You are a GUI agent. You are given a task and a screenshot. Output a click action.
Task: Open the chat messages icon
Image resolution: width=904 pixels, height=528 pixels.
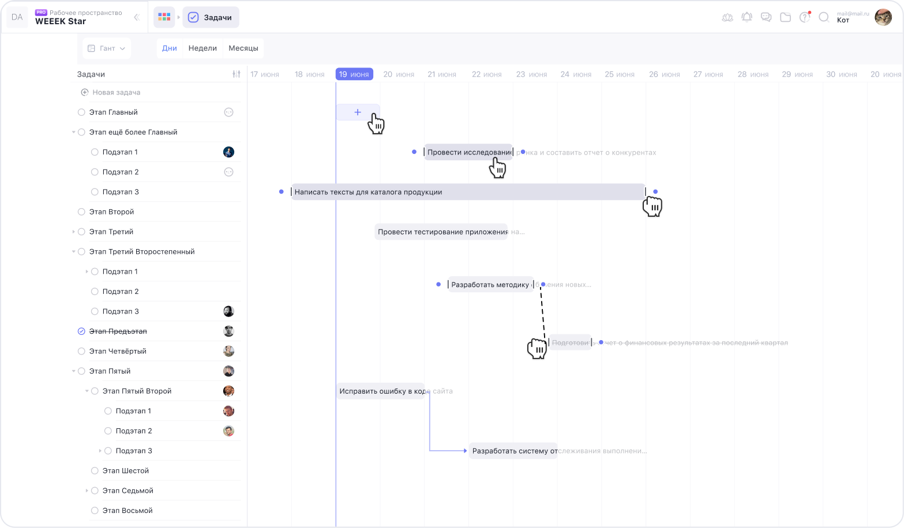[766, 17]
